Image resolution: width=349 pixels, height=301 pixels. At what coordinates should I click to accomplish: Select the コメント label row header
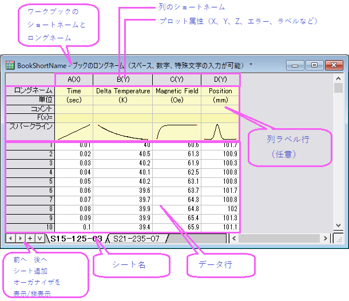(30, 109)
